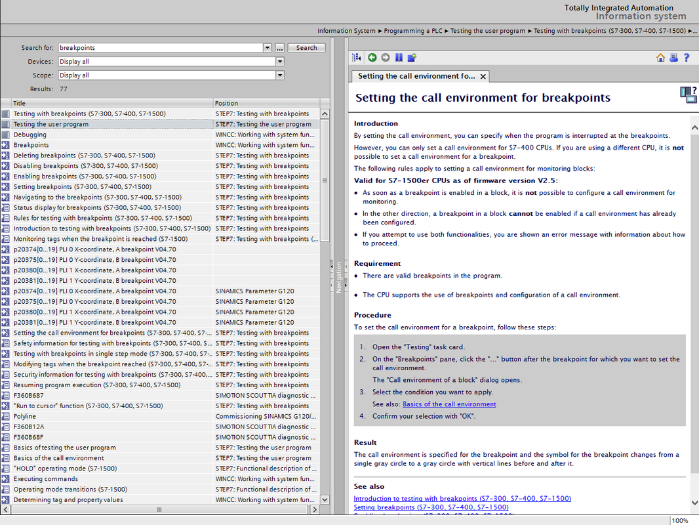Go back with the green arrow icon
The height and width of the screenshot is (525, 699).
372,58
